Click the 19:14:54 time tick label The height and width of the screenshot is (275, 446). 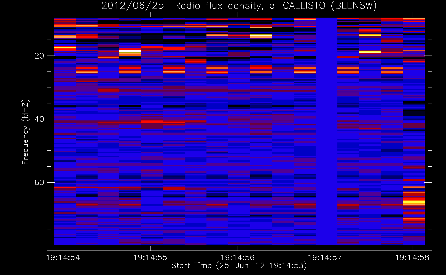(x=63, y=258)
